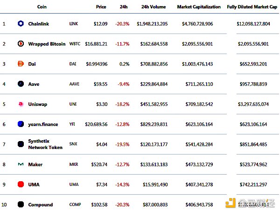280x213 pixels.
Task: Click the Aave coin logo icon
Action: tap(21, 84)
